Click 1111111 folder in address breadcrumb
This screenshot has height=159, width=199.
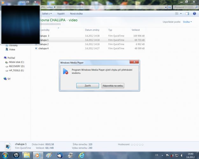pyautogui.click(x=70, y=7)
